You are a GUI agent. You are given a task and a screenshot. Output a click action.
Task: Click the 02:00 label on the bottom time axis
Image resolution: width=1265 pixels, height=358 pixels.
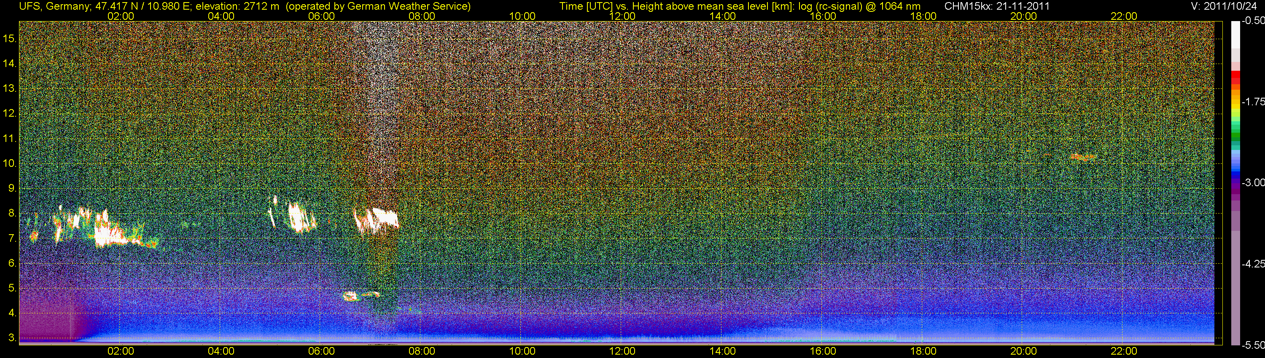coord(121,351)
